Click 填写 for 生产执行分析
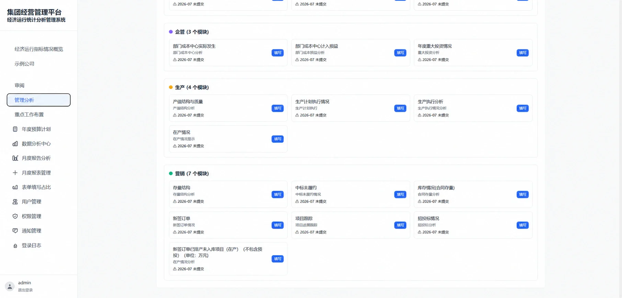The height and width of the screenshot is (298, 622). click(x=522, y=108)
